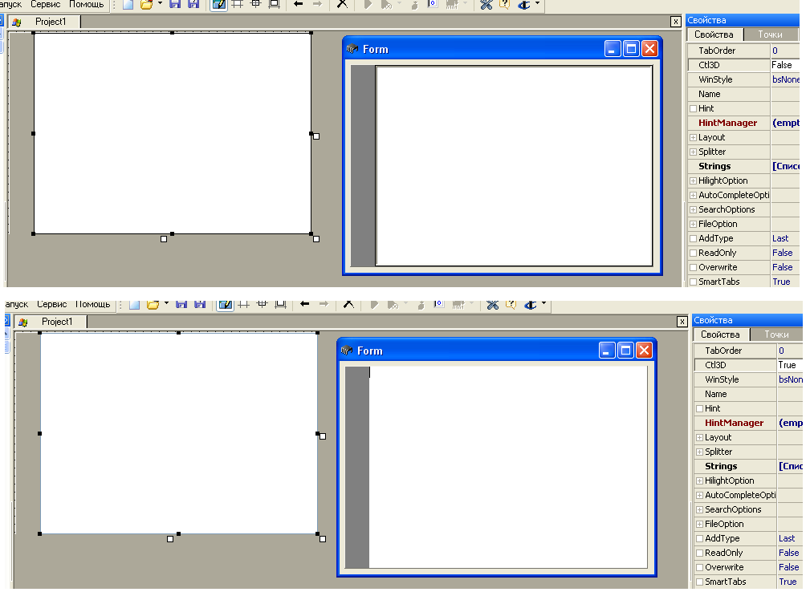Click back arrow icon in upper toolbar
Image resolution: width=810 pixels, height=596 pixels.
298,4
